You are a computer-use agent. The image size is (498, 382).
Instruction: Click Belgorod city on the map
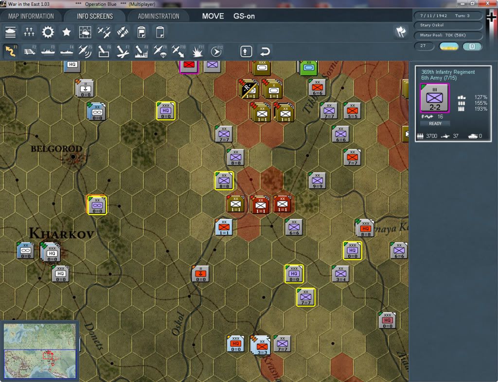pos(73,157)
